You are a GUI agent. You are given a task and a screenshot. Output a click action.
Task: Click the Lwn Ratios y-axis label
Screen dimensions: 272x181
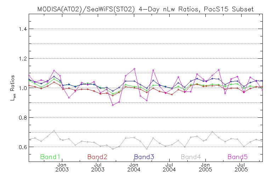13,88
